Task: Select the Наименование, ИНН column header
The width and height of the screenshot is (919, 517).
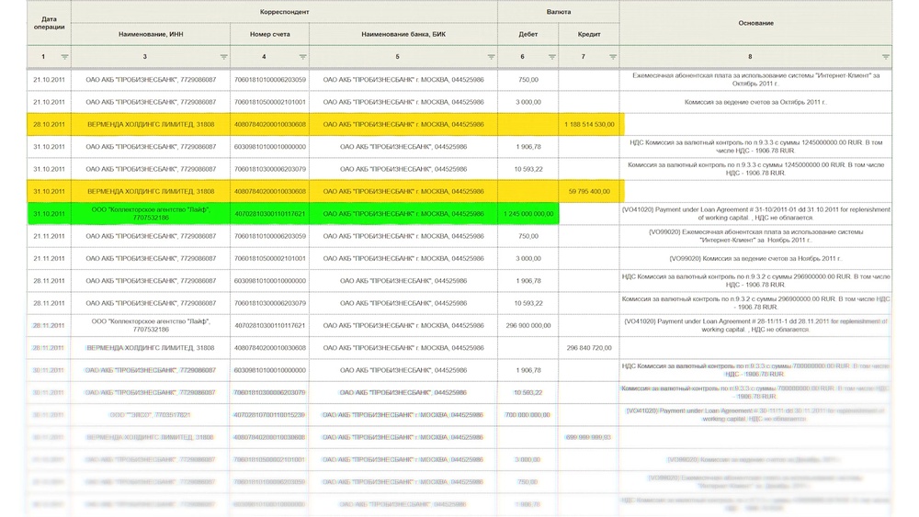Action: tap(151, 34)
